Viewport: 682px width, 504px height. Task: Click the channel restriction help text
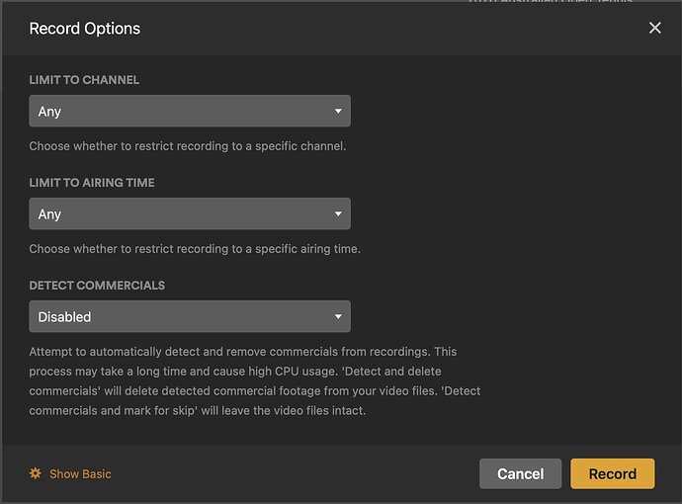coord(187,146)
